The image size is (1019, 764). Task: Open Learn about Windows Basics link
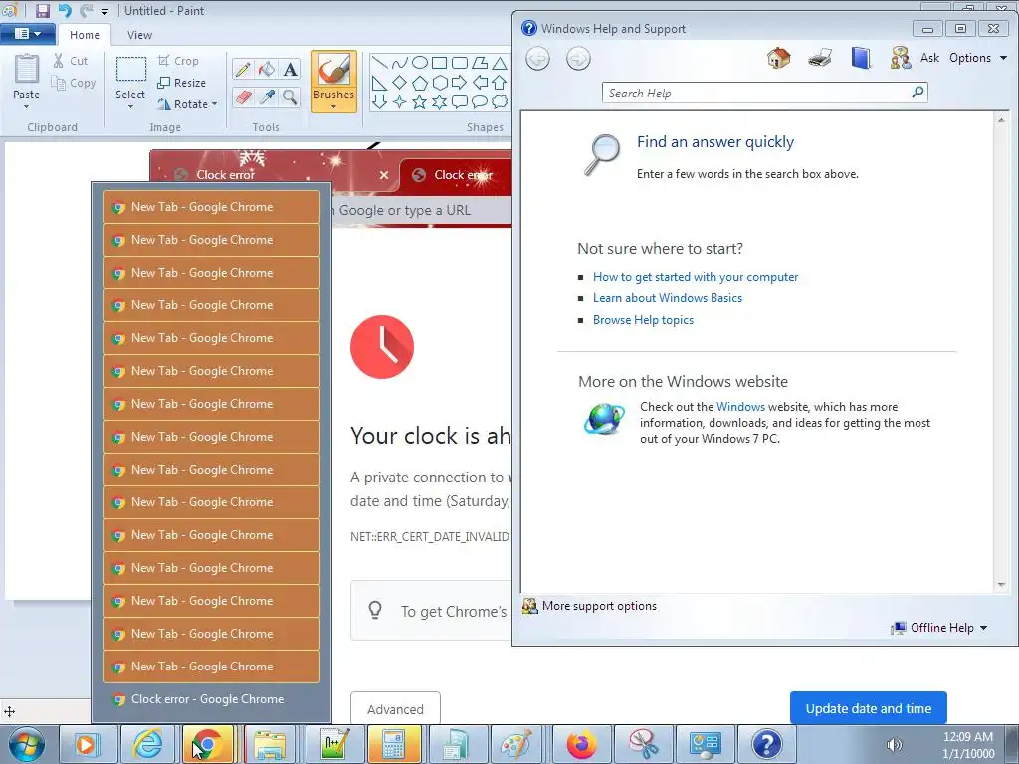(668, 298)
